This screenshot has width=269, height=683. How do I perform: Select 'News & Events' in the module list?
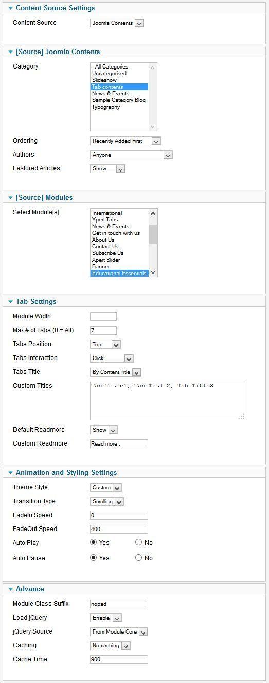119,227
